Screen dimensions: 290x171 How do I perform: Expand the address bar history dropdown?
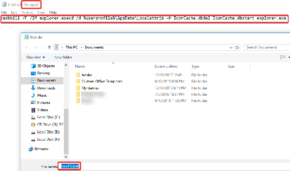point(231,48)
